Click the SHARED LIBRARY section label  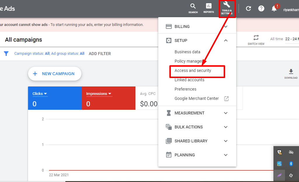[191, 141]
